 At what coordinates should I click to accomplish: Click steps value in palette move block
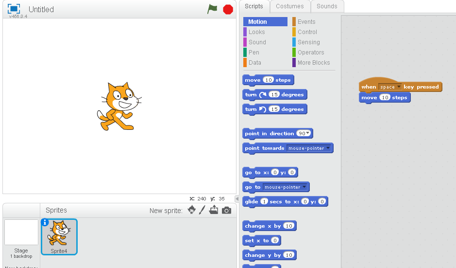269,80
